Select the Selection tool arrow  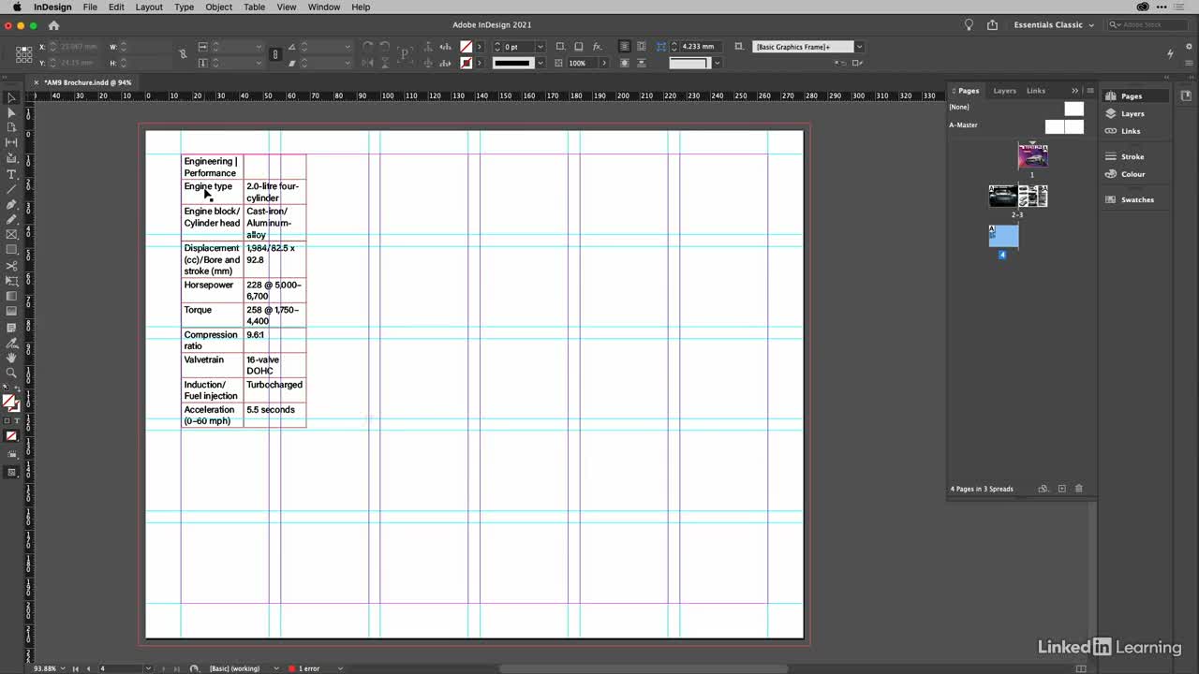[11, 97]
